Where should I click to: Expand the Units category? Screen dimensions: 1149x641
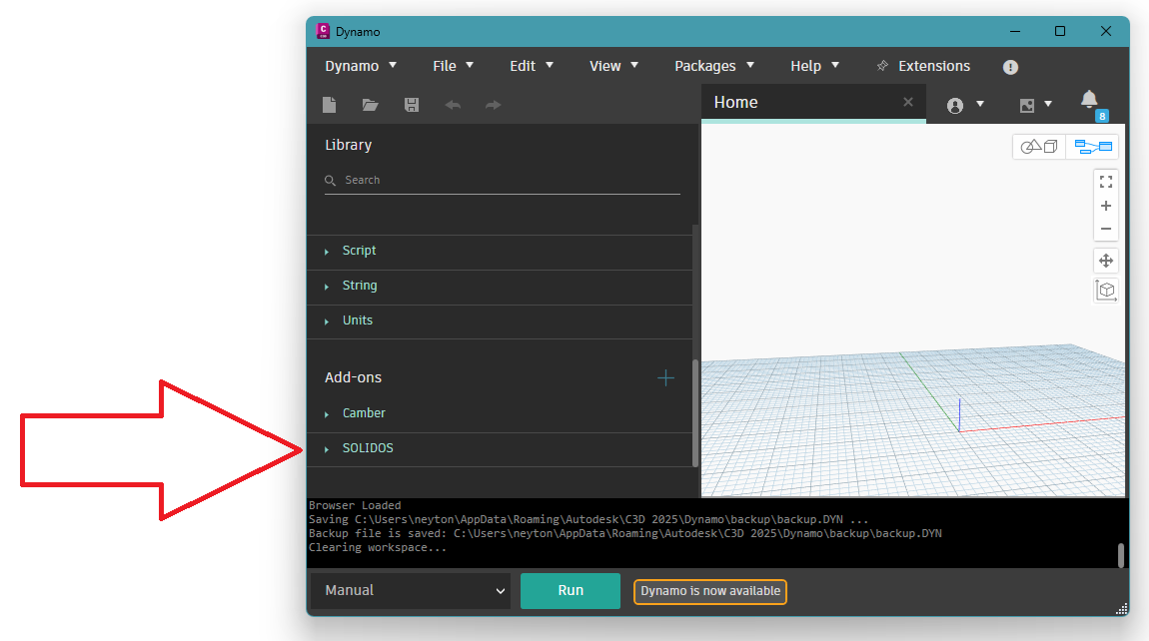click(x=500, y=320)
